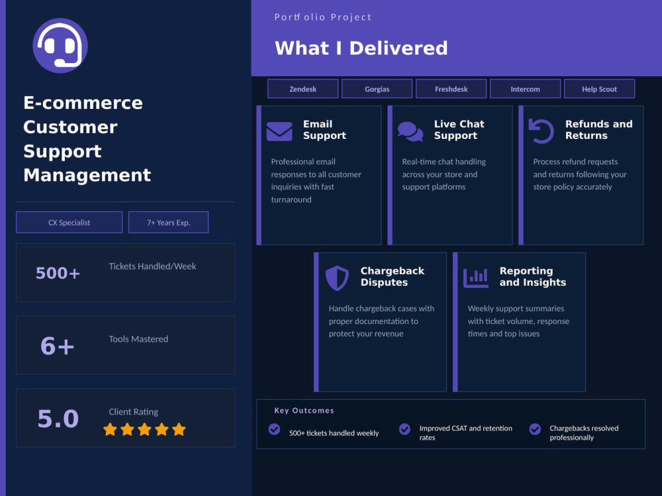Click the 500+ statistic value

point(58,273)
